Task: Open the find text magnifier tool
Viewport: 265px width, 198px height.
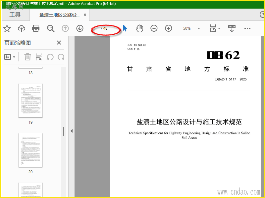Action: click(51, 28)
